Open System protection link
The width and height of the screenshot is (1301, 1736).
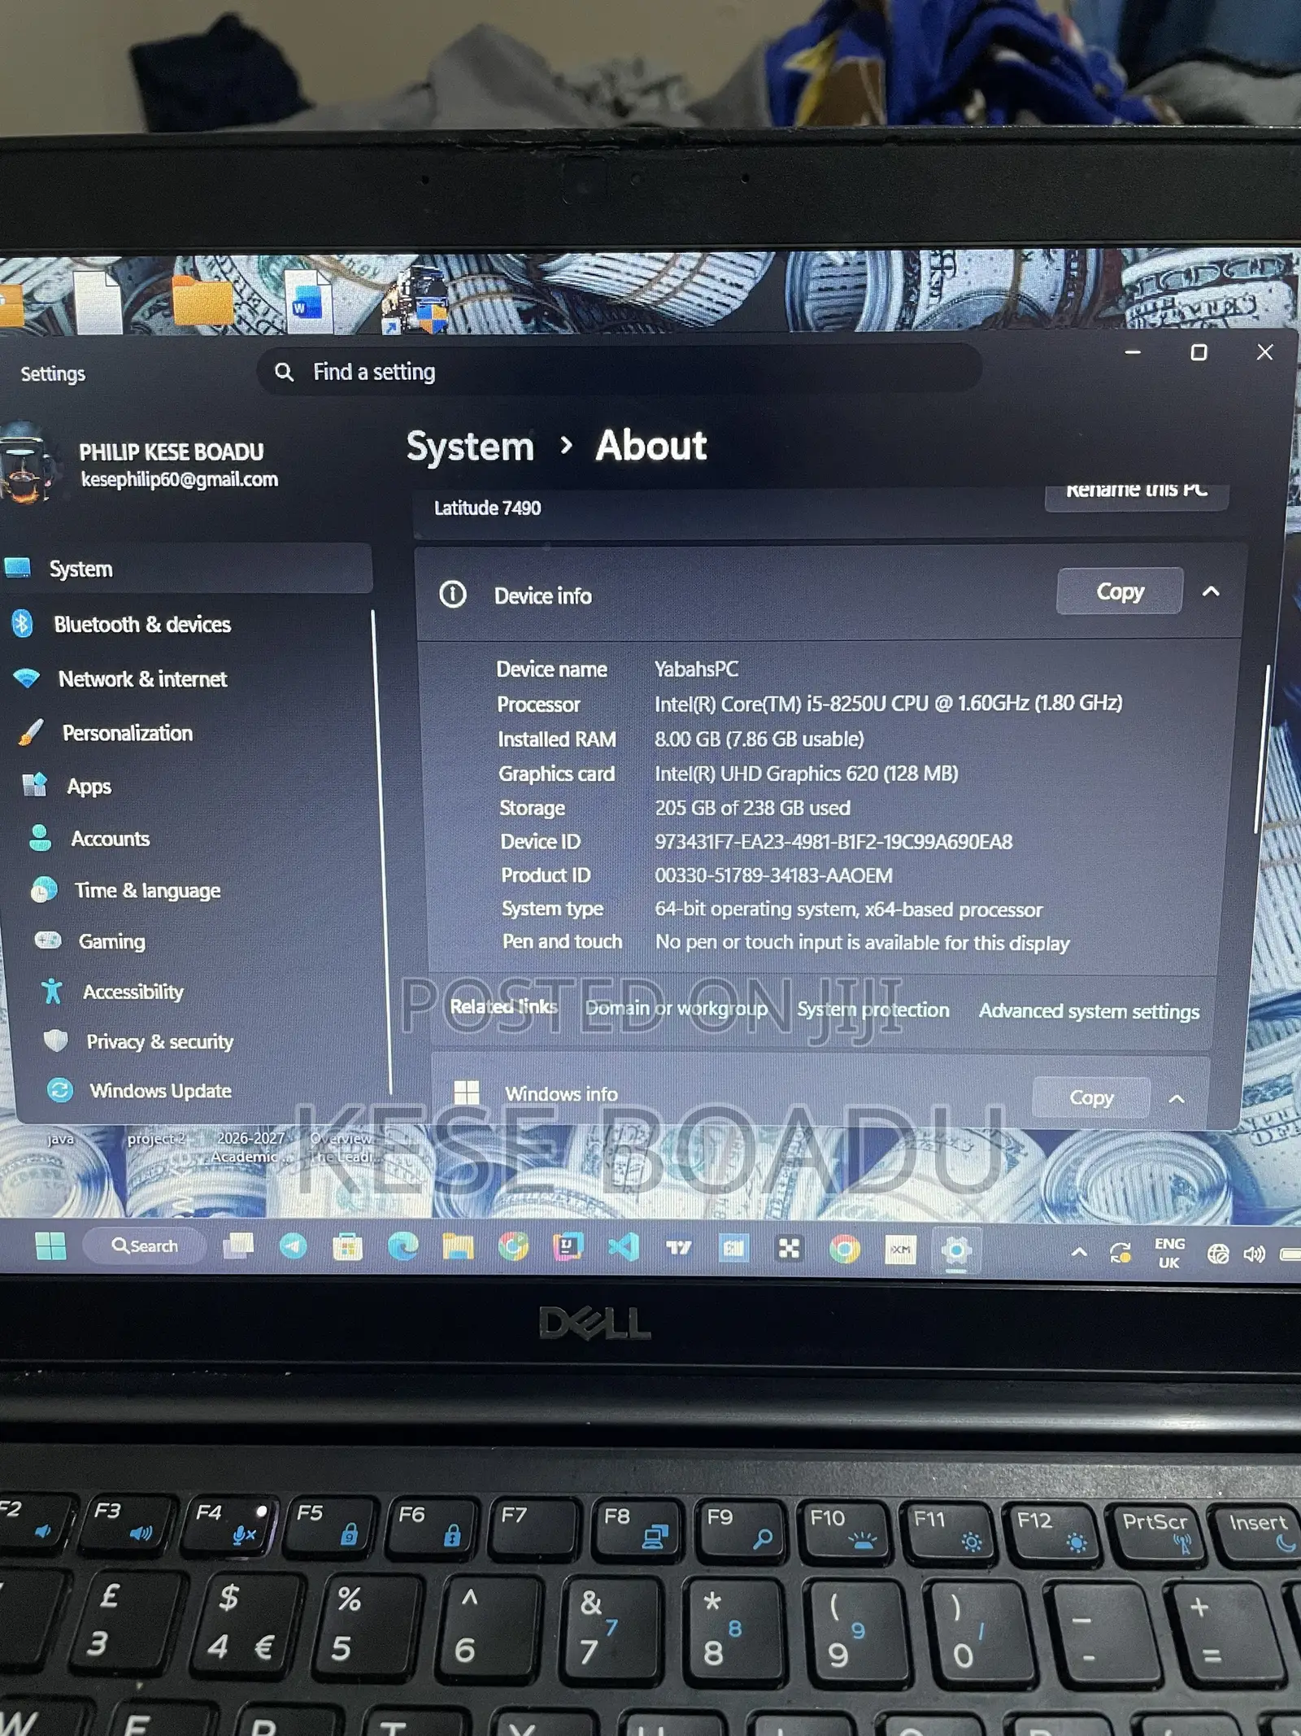coord(872,1010)
